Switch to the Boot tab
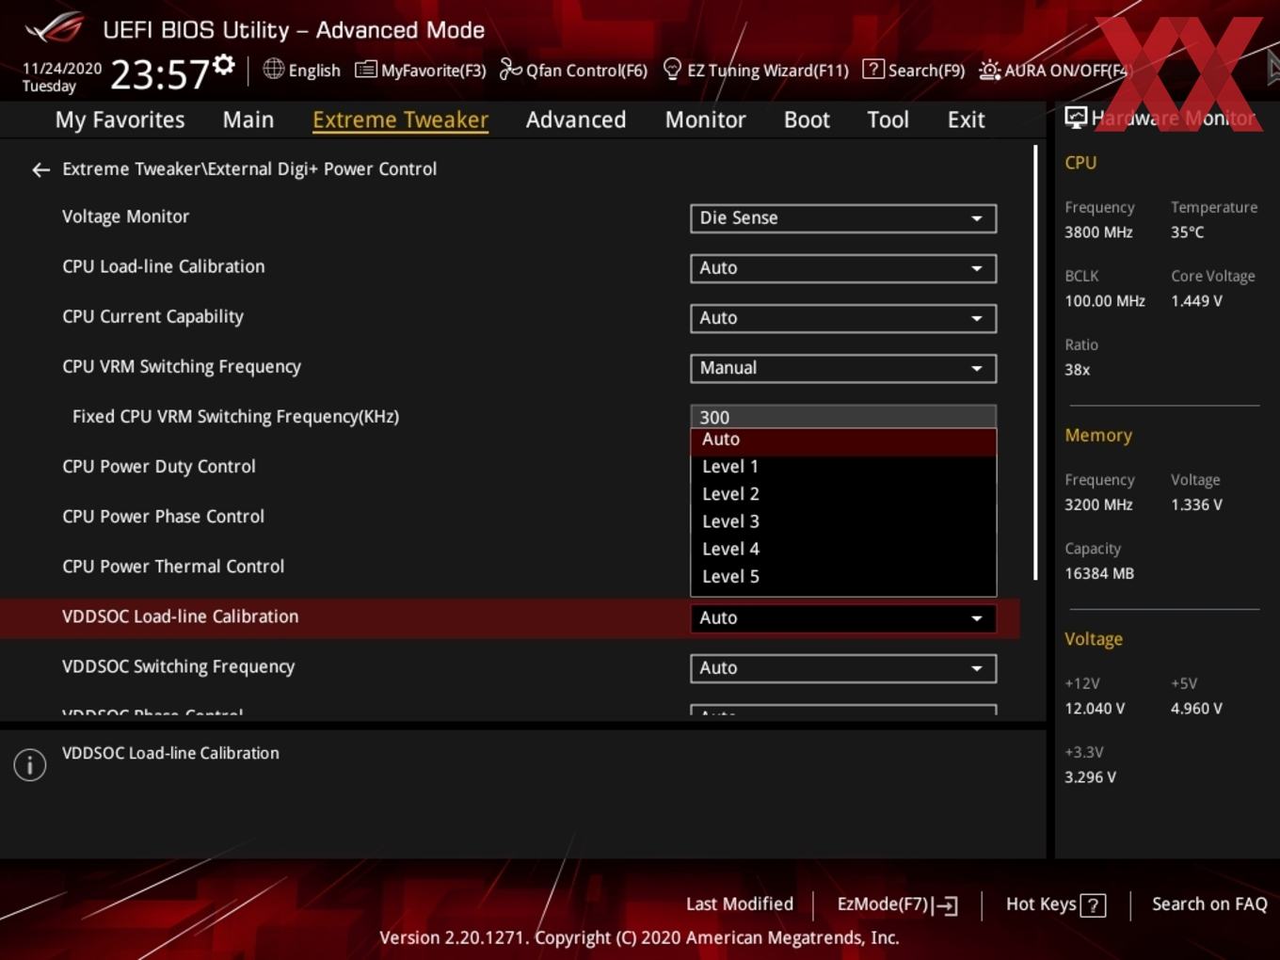 click(x=807, y=120)
